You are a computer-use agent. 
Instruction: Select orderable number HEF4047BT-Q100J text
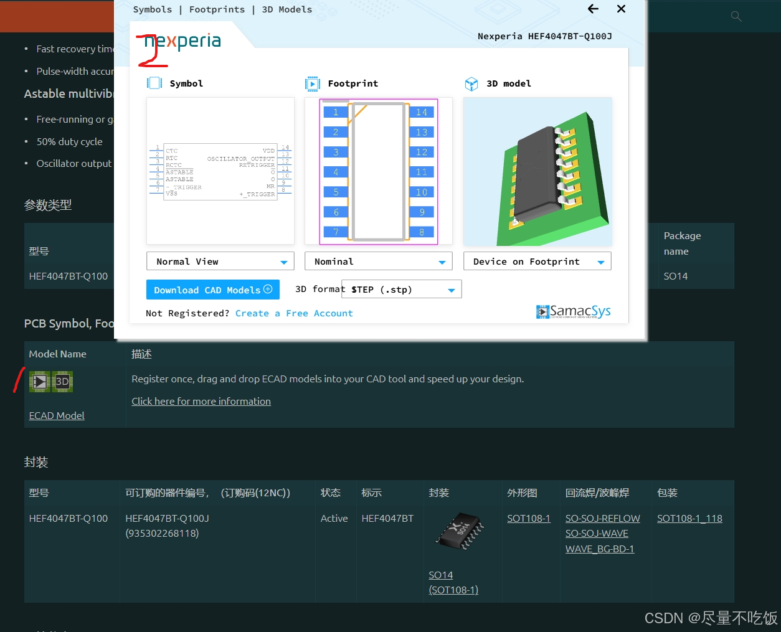coord(167,518)
